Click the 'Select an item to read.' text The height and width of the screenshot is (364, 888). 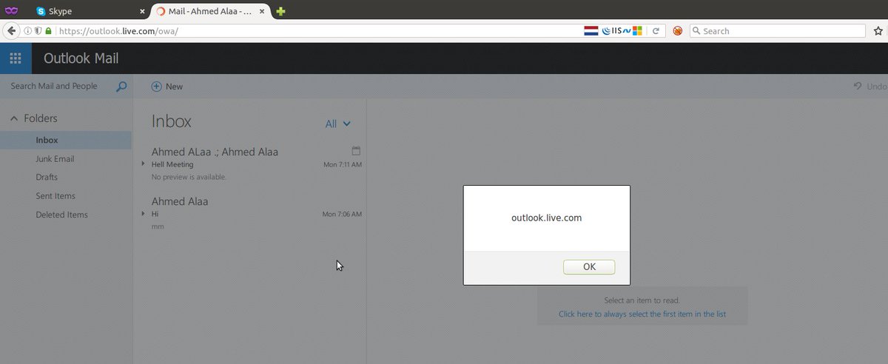(642, 300)
